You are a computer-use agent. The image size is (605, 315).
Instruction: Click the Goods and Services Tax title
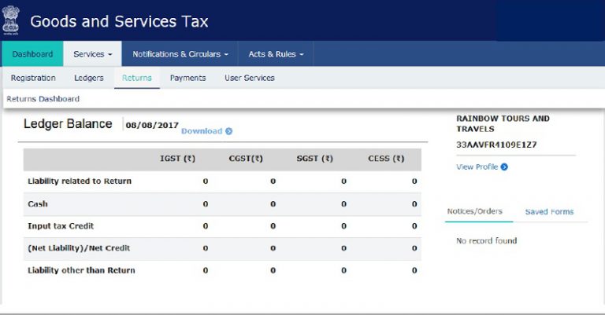pos(119,21)
